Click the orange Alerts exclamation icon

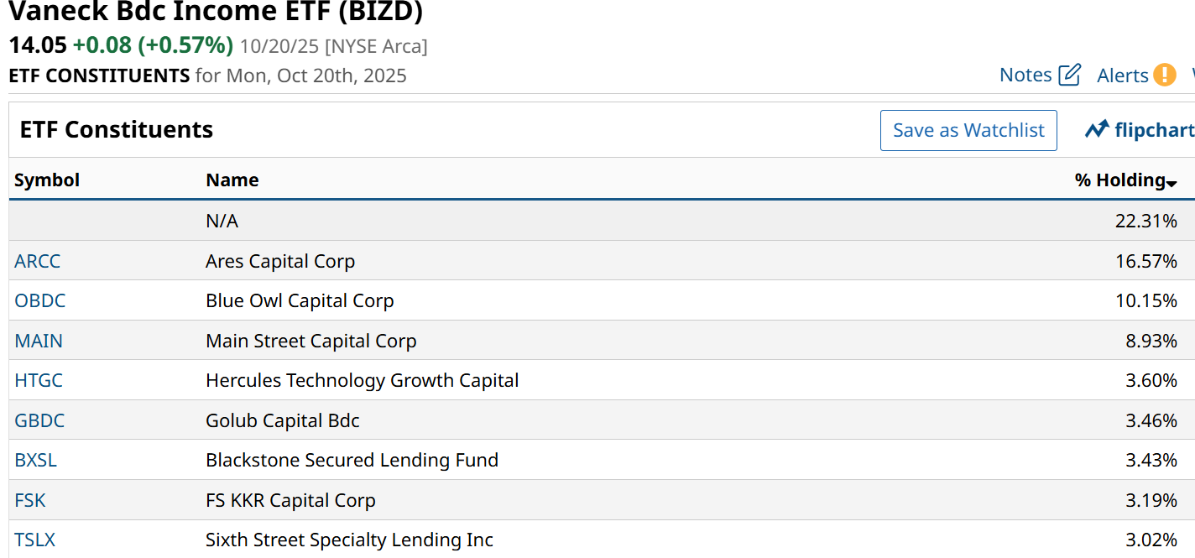click(x=1164, y=75)
